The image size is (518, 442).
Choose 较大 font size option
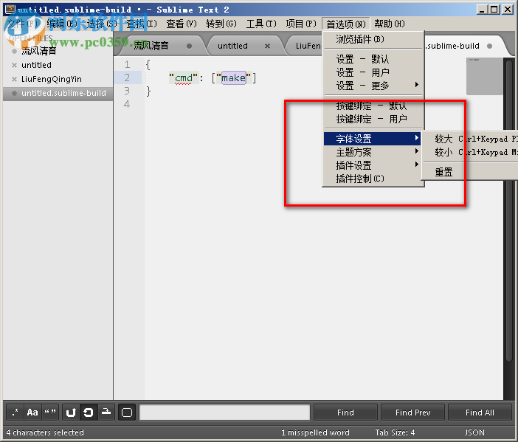tap(471, 139)
